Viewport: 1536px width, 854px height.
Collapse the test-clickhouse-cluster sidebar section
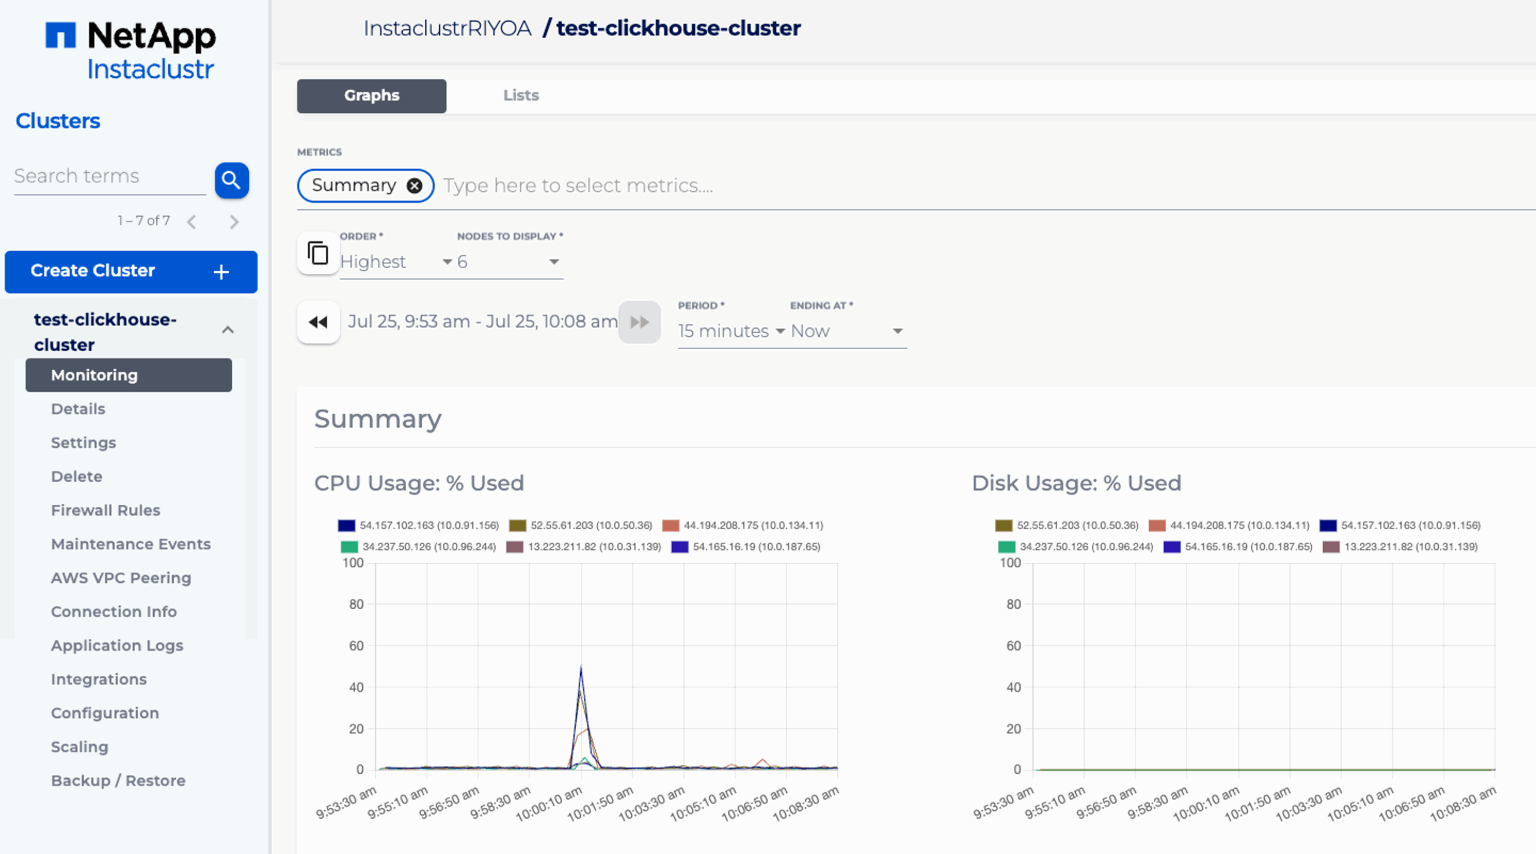[x=227, y=330]
